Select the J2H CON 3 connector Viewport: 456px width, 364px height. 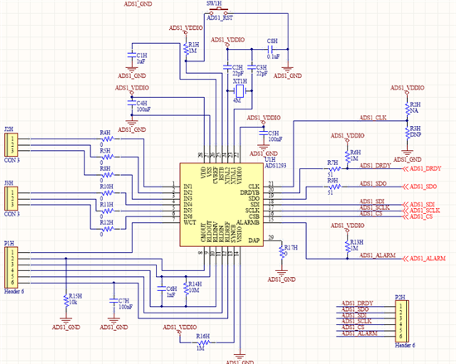[x=12, y=145]
